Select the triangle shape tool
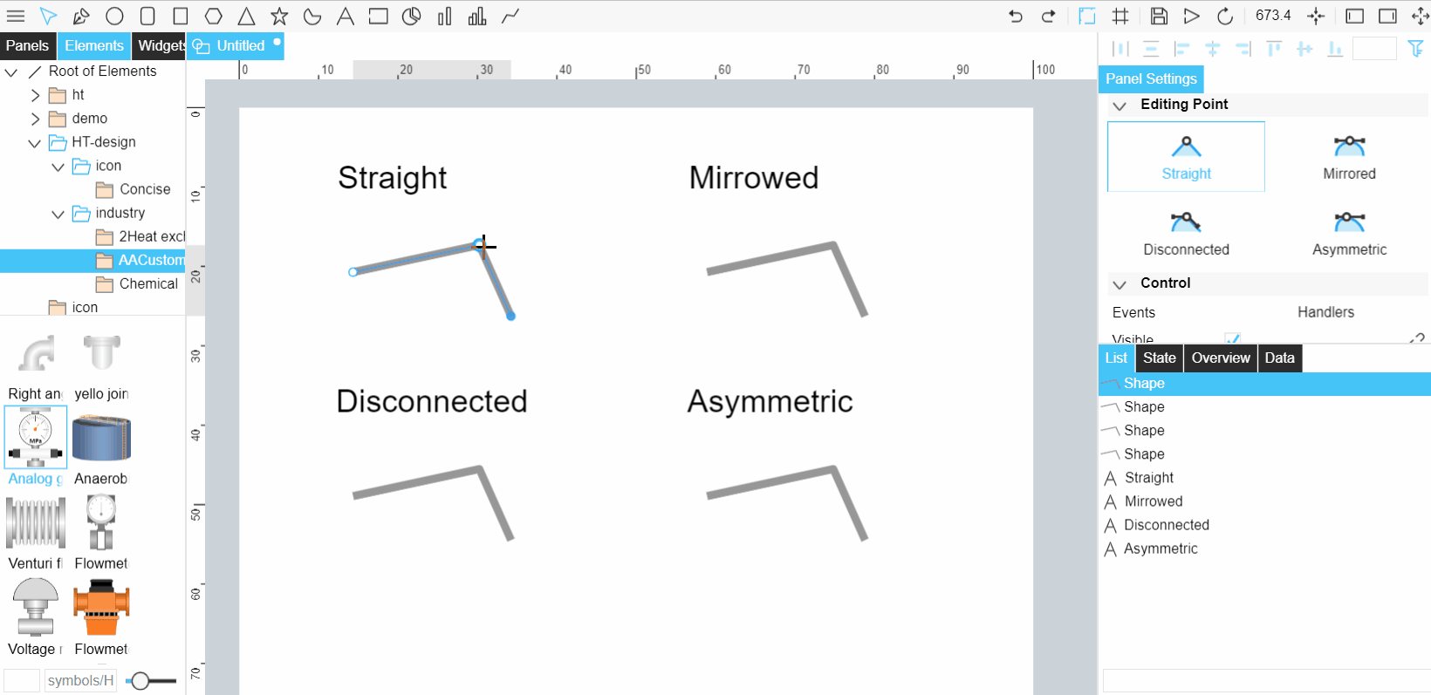 [x=247, y=16]
